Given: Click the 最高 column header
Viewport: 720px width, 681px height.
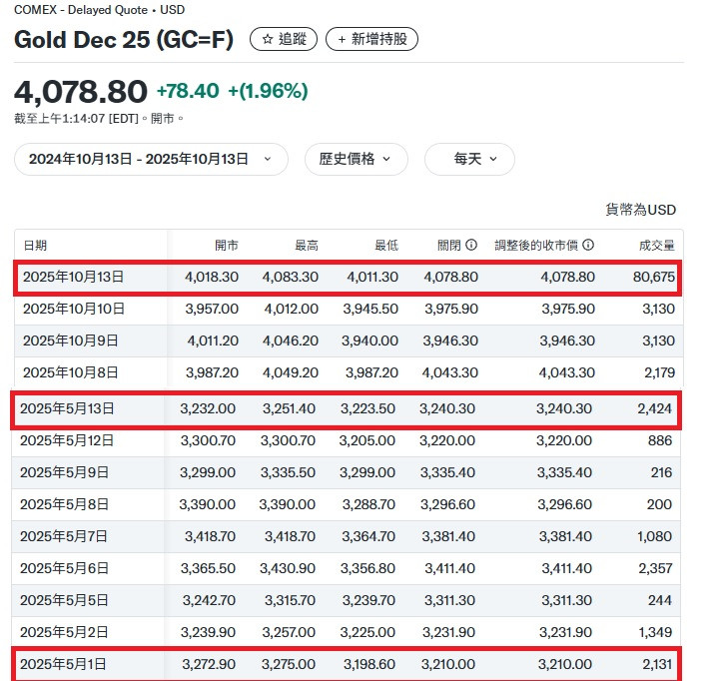Looking at the screenshot, I should pos(307,245).
